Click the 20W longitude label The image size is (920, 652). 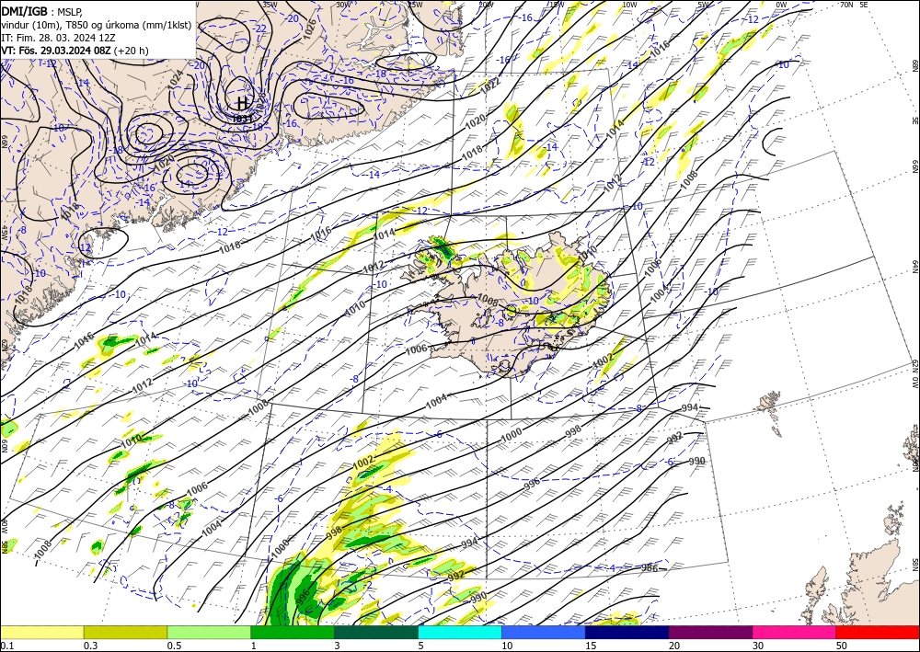point(486,5)
